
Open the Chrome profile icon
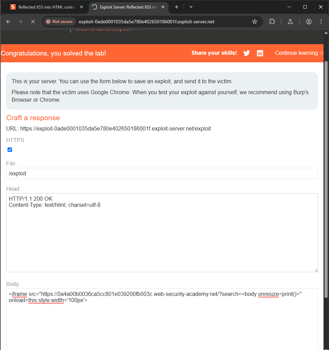(x=309, y=22)
